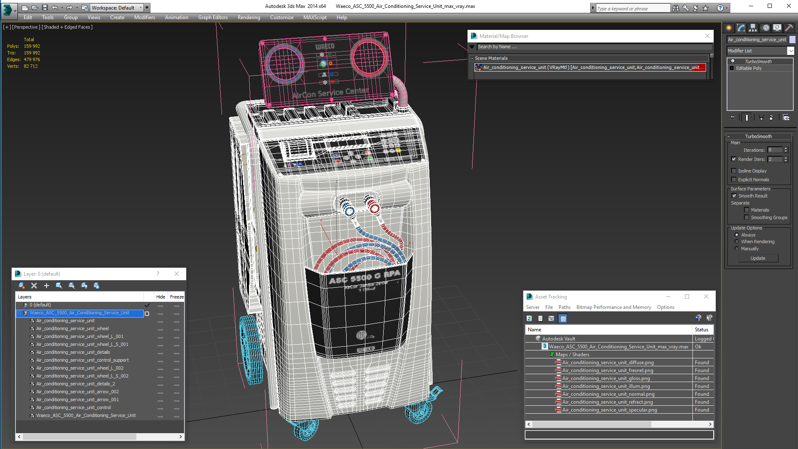Click Select Highlighted Objects and Layers icon
Image resolution: width=798 pixels, height=449 pixels.
(x=59, y=286)
